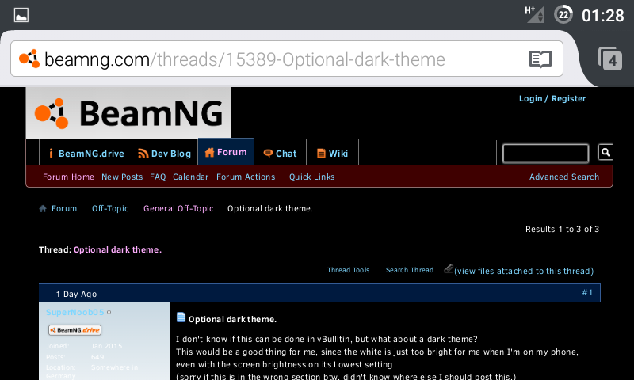Screen dimensions: 634x380
Task: Open Advanced Search
Action: 564,177
